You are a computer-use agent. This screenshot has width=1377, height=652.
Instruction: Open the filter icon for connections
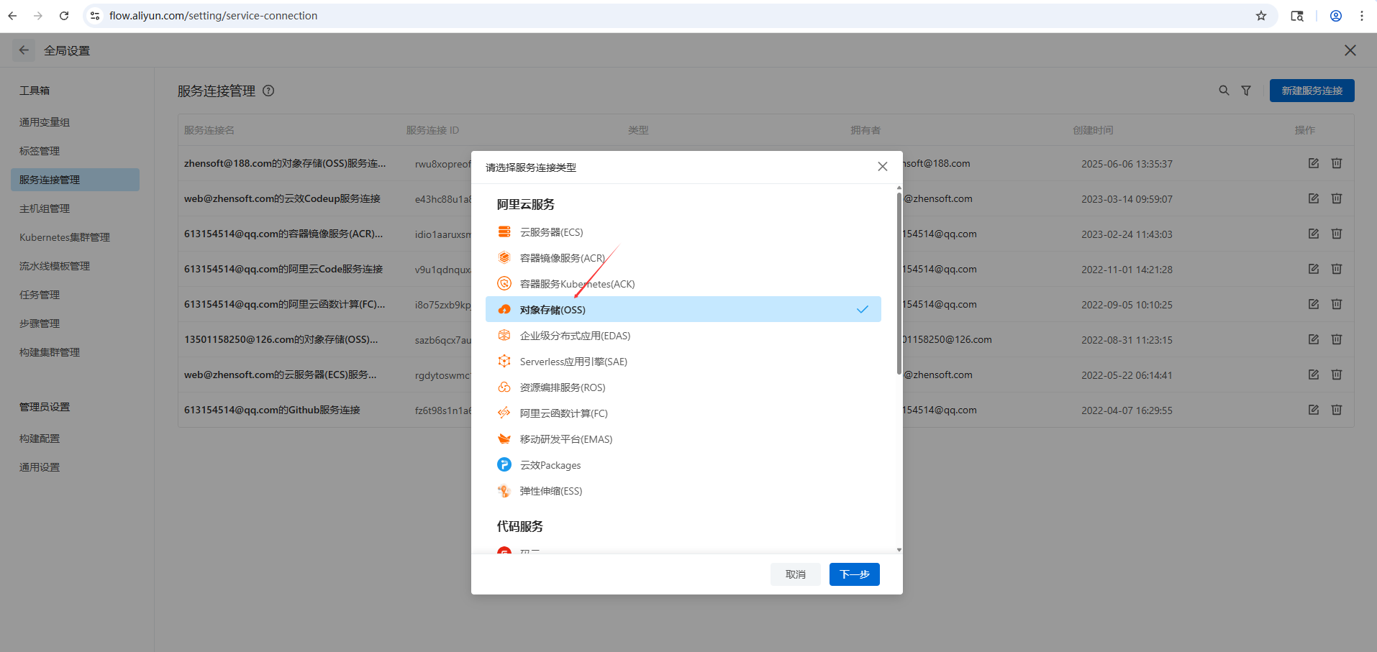tap(1246, 91)
